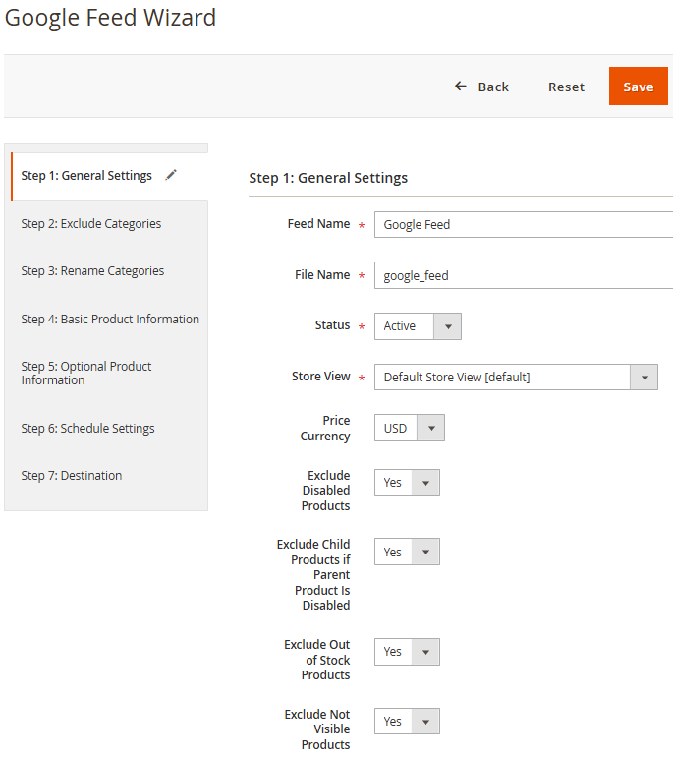Save the Google feed settings

pyautogui.click(x=639, y=87)
